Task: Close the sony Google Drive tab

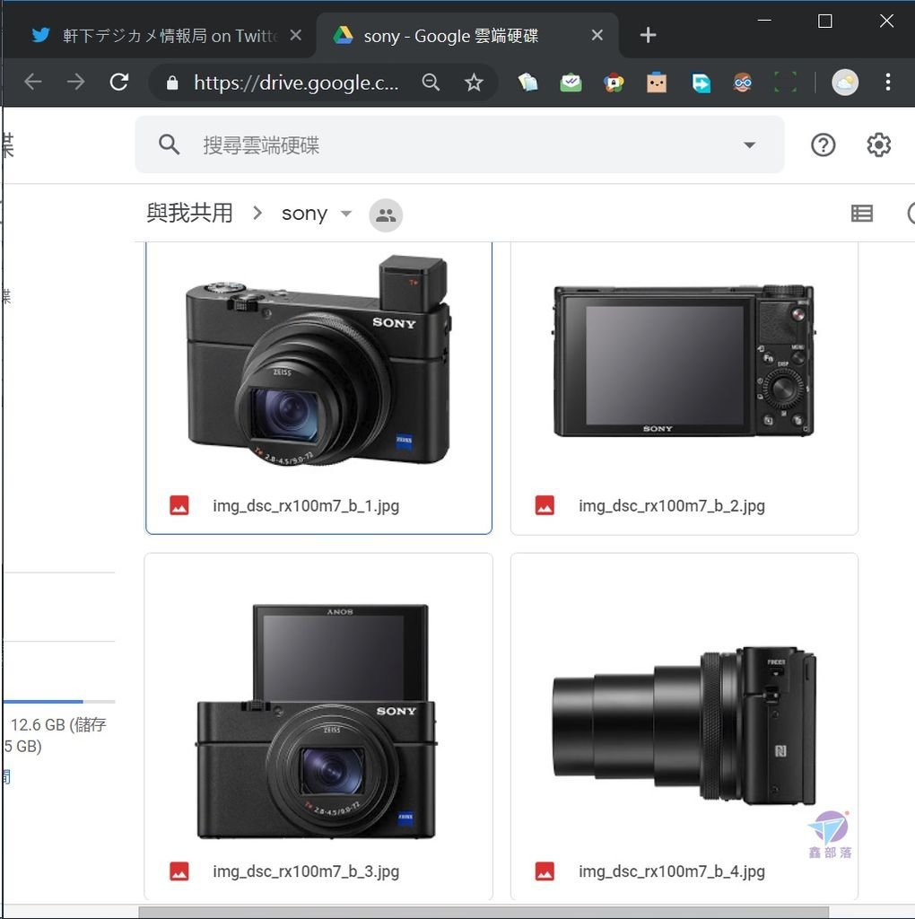Action: 597,35
